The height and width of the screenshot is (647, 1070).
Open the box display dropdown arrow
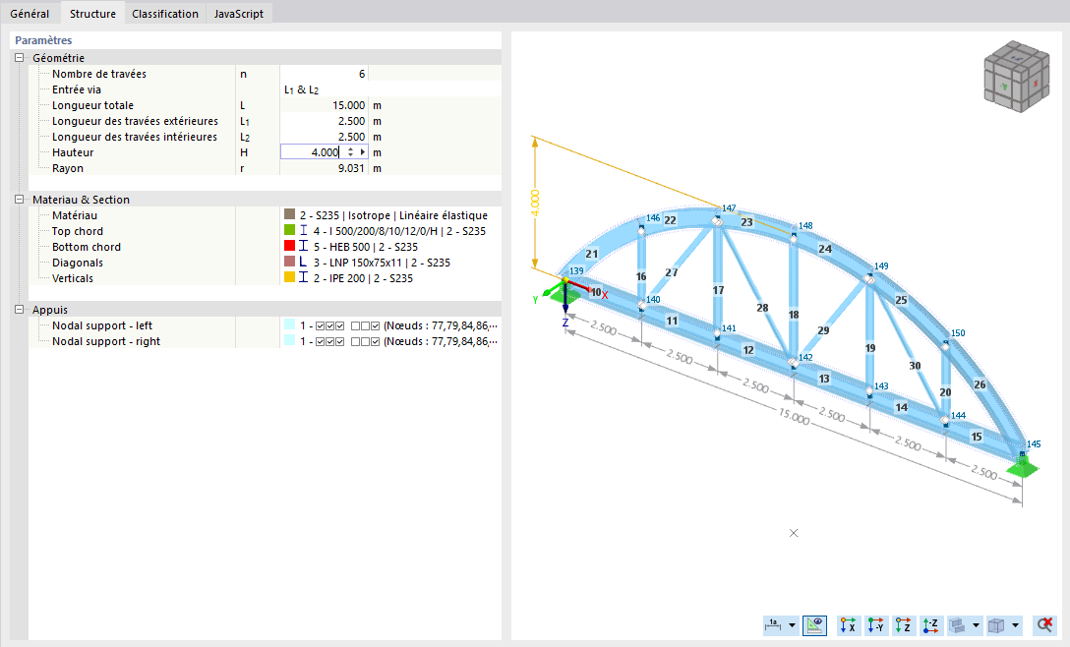pyautogui.click(x=1015, y=624)
